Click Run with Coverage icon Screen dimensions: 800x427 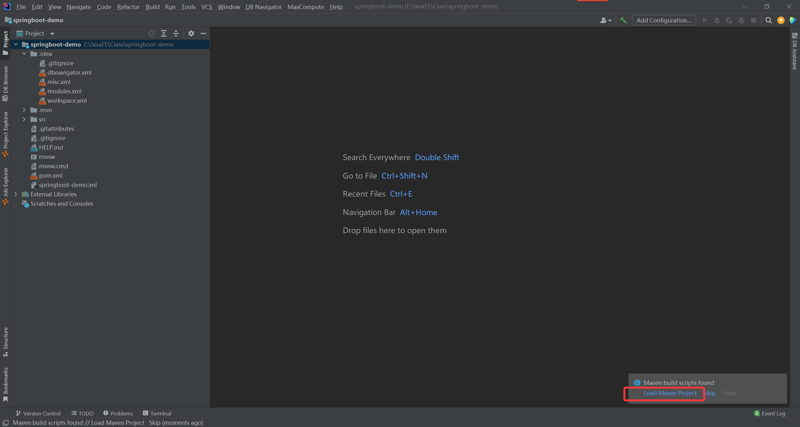pyautogui.click(x=729, y=20)
